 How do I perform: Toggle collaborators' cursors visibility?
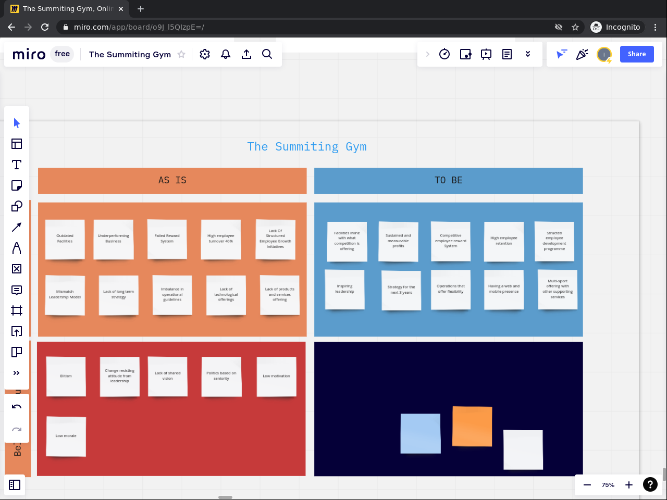(561, 54)
